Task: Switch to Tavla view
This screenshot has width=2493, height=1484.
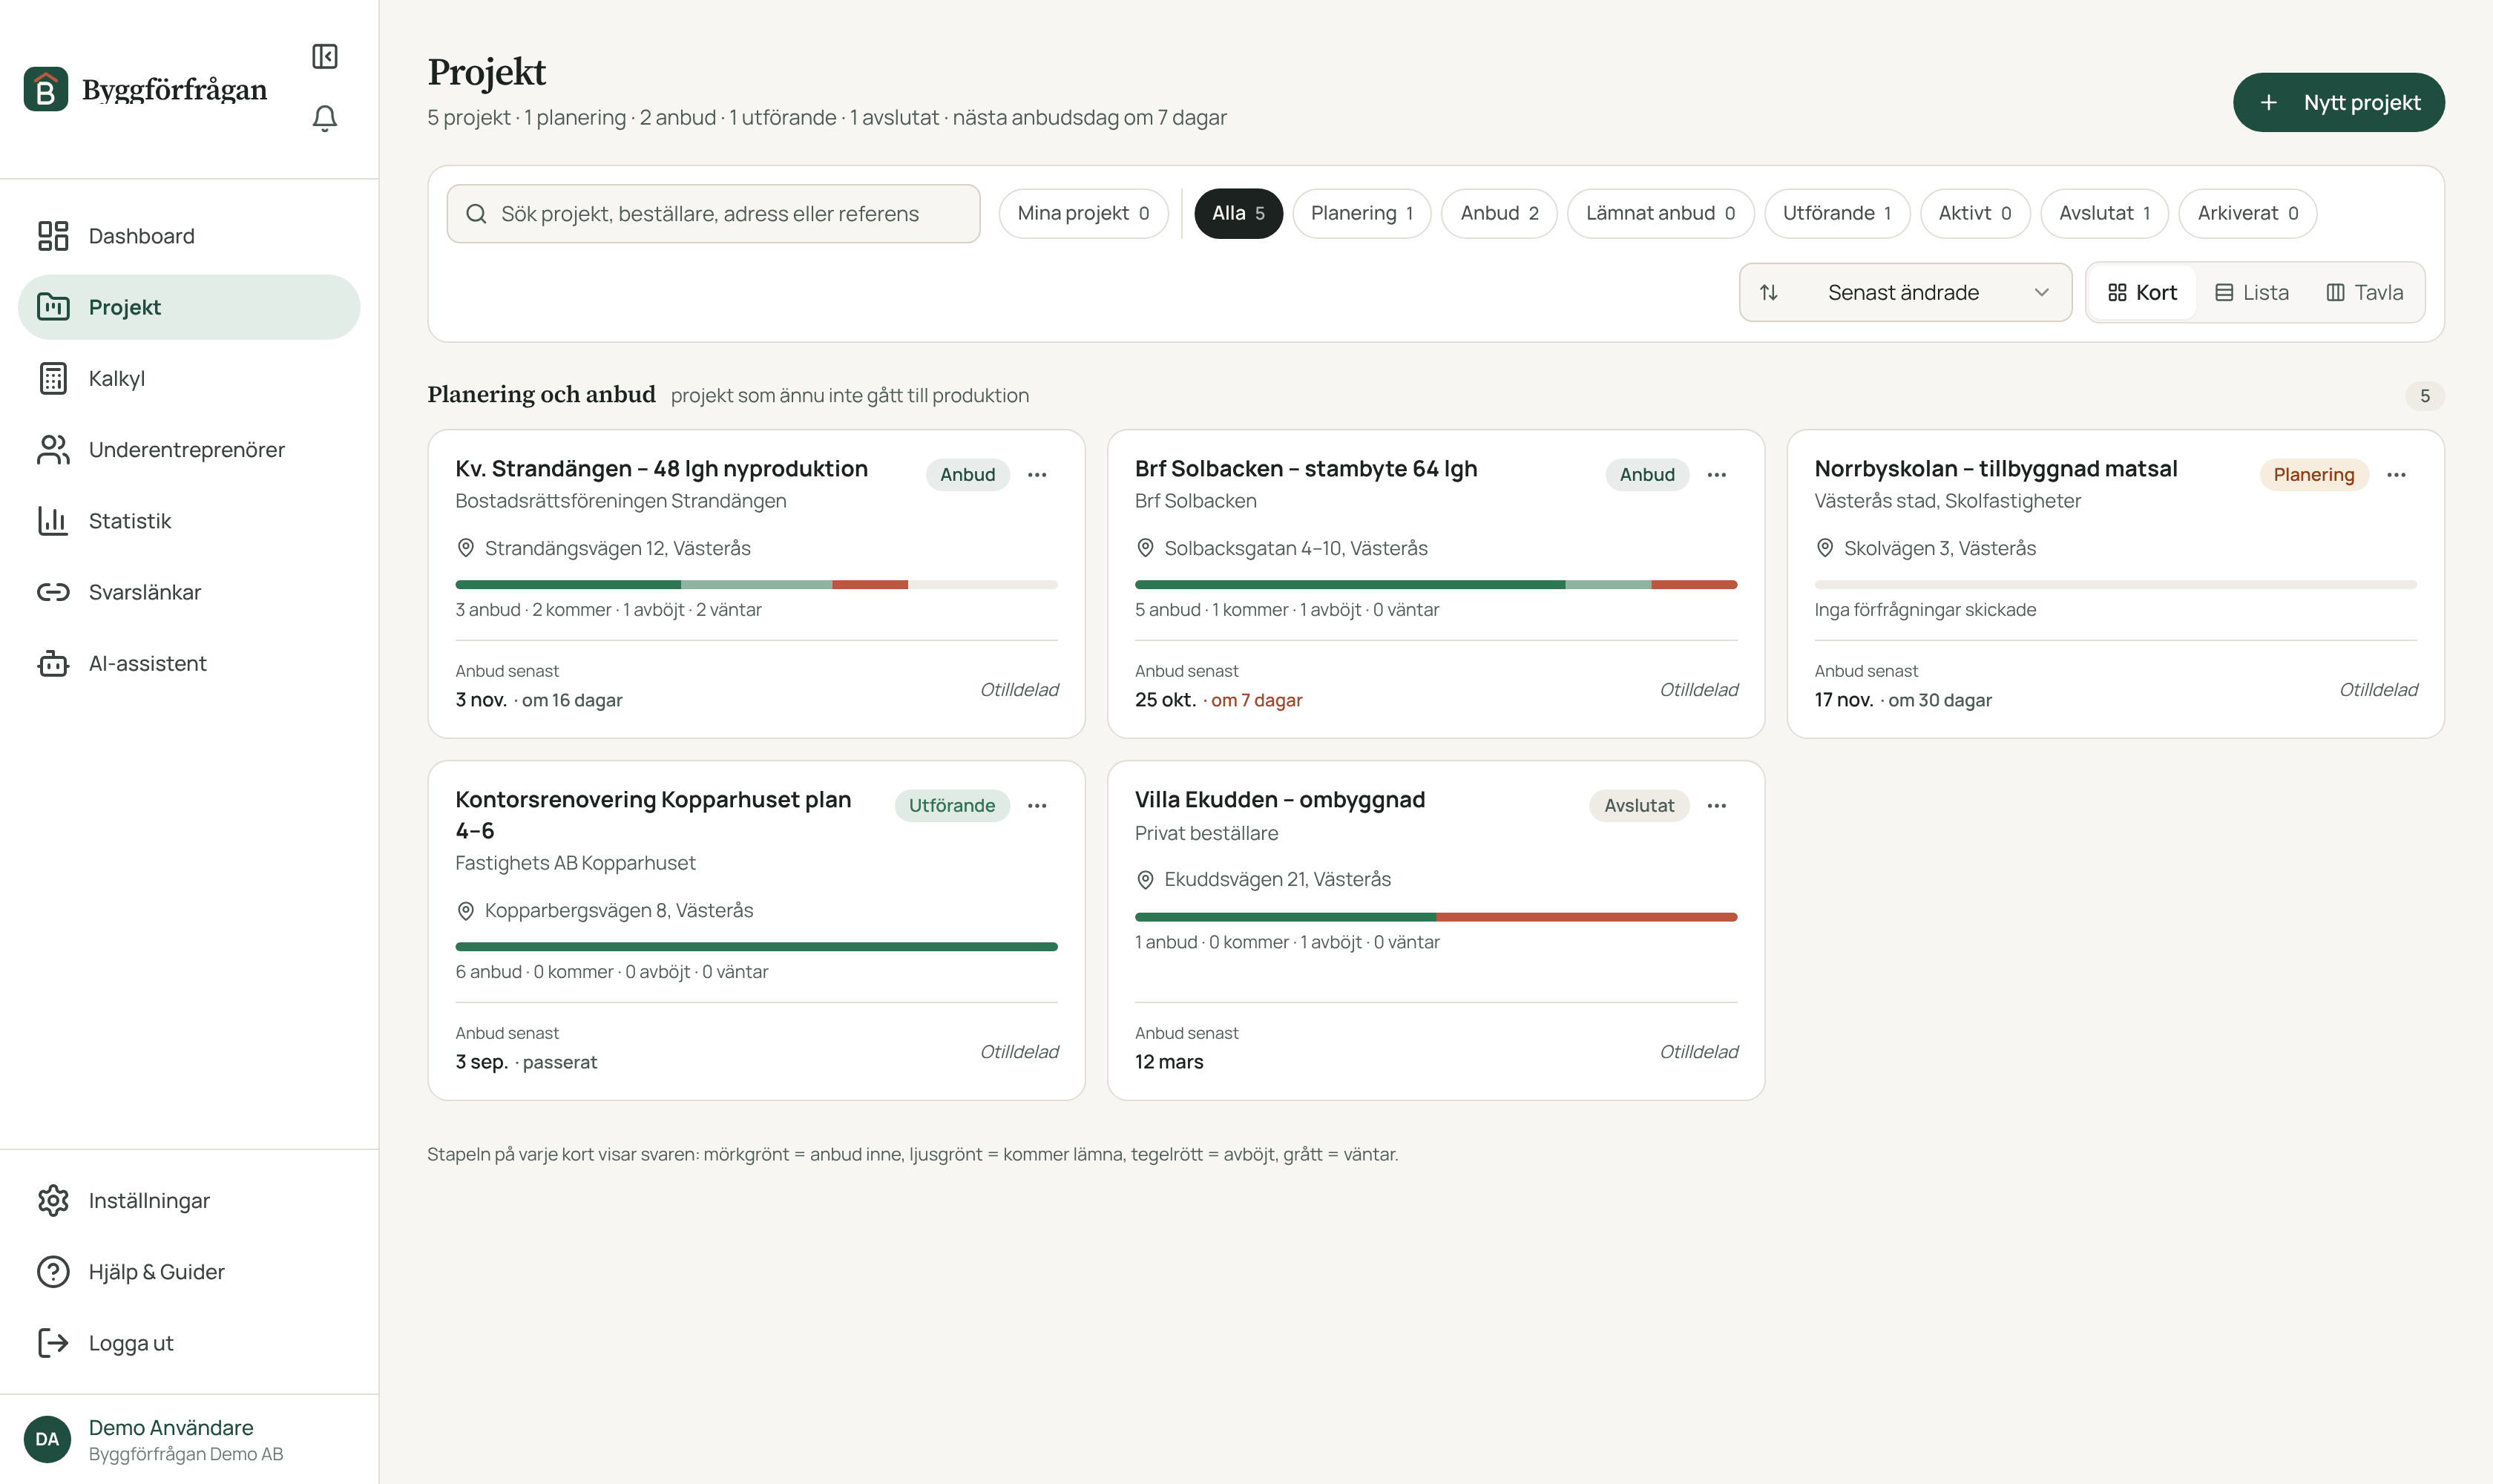Action: [2364, 292]
